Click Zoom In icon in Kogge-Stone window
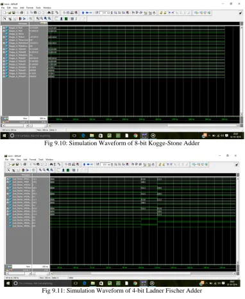This screenshot has height=299, width=245. point(37,19)
